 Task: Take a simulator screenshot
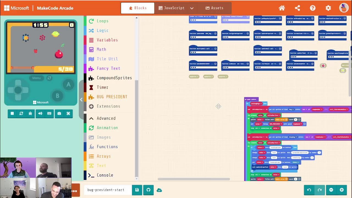pos(59,113)
